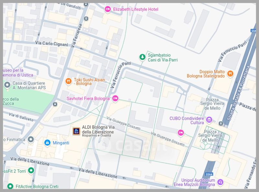Tap the Toki Sushi-Asian restaurant icon
The image size is (259, 192).
click(x=68, y=81)
